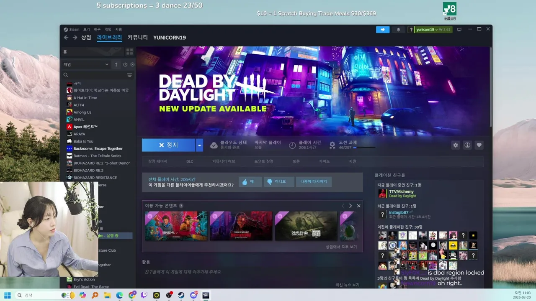This screenshot has height=301, width=536.
Task: Click the sort ascending arrow in library
Action: click(x=116, y=64)
